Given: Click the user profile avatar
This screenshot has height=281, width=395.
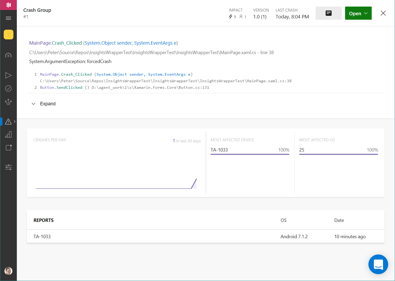Looking at the screenshot, I should point(8,271).
